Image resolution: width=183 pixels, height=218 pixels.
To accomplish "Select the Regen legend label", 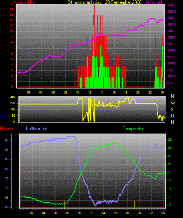I will [x=6, y=128].
